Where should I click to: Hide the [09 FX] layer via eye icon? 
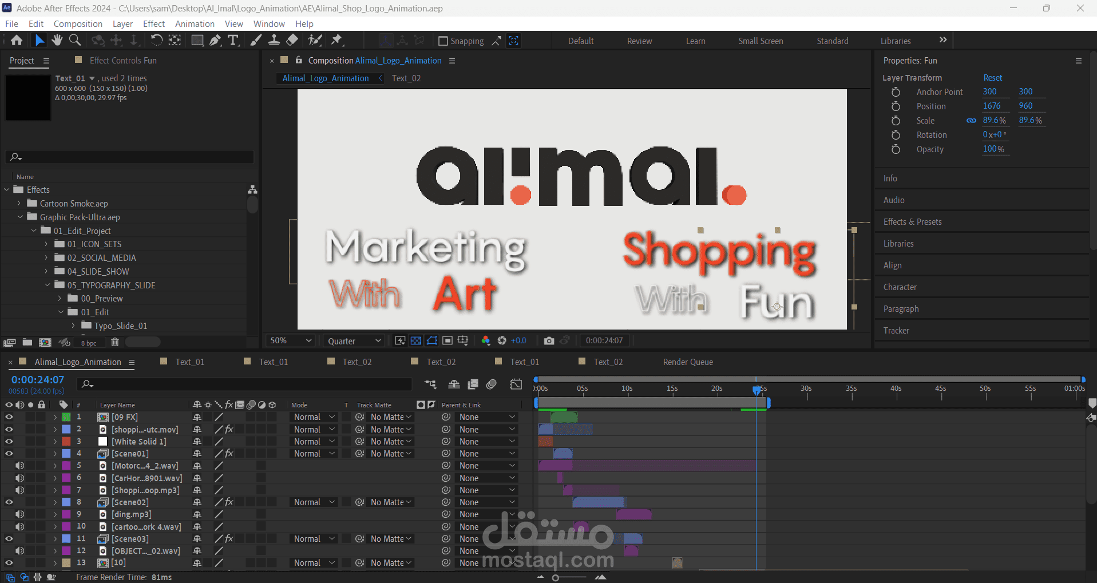click(9, 417)
